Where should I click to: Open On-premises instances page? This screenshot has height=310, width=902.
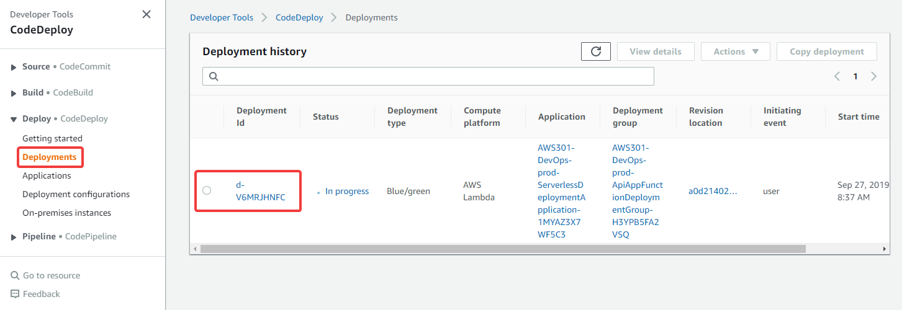pyautogui.click(x=66, y=213)
